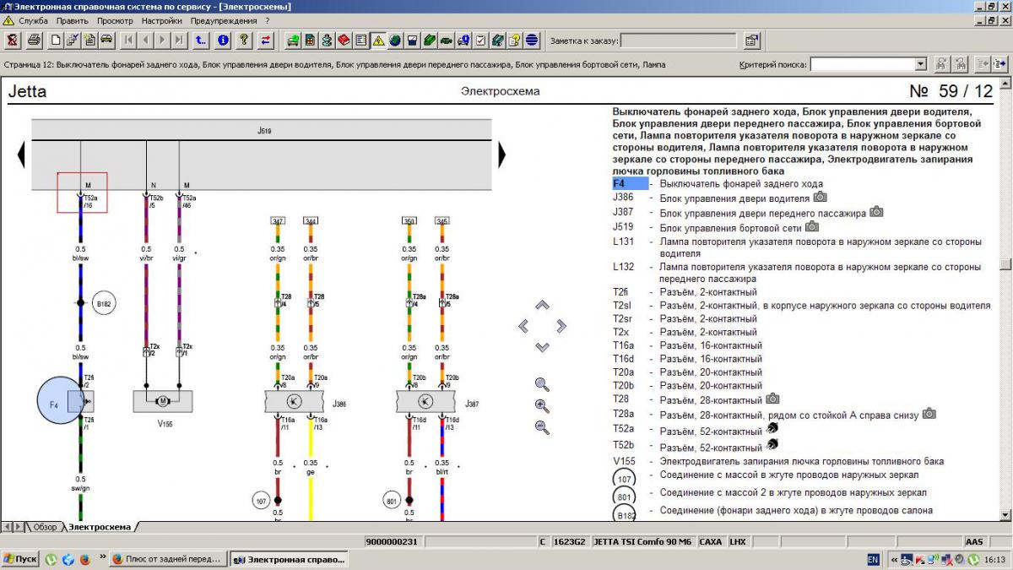This screenshot has height=570, width=1013.
Task: Print the current wiring diagram
Action: (x=34, y=40)
